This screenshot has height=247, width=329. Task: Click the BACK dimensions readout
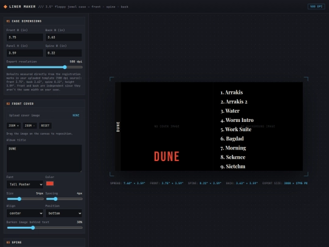point(242,183)
